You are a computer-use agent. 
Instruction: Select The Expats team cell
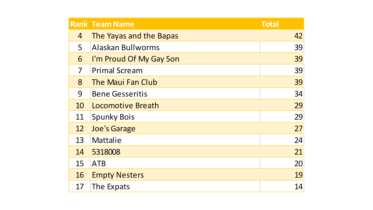tap(111, 187)
